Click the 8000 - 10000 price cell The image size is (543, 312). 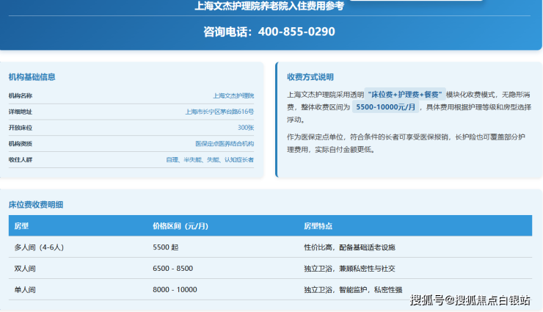click(175, 289)
